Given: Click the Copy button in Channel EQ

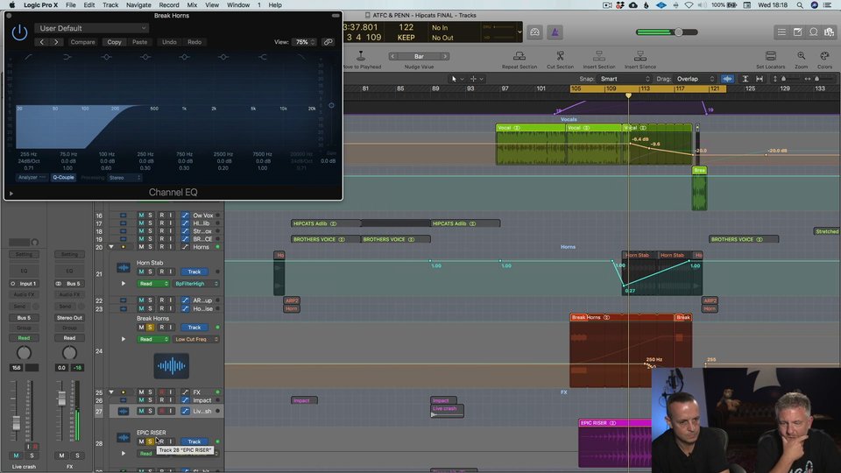Looking at the screenshot, I should [x=114, y=42].
